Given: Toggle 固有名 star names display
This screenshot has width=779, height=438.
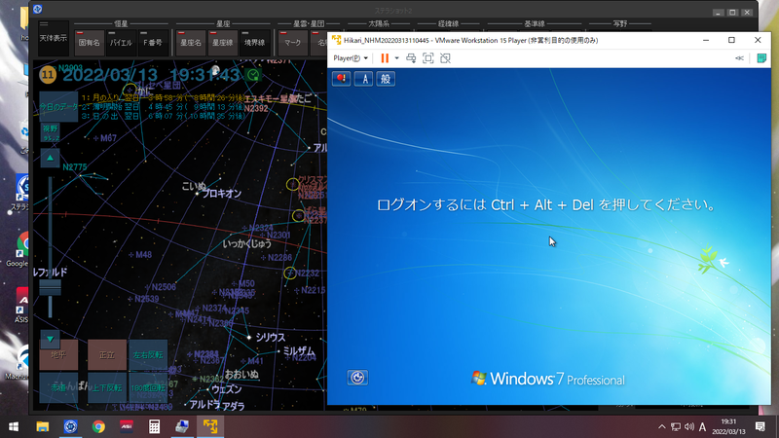Looking at the screenshot, I should 89,43.
